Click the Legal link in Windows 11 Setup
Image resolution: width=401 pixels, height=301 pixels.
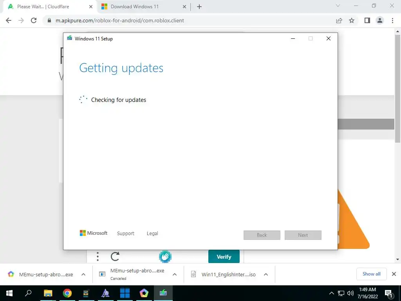[x=152, y=234]
